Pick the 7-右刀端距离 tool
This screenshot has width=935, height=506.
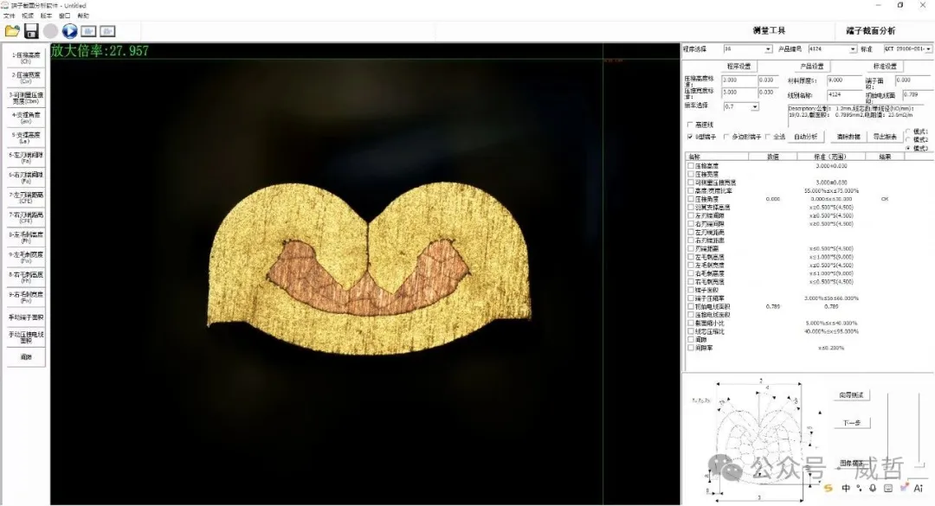(x=26, y=217)
